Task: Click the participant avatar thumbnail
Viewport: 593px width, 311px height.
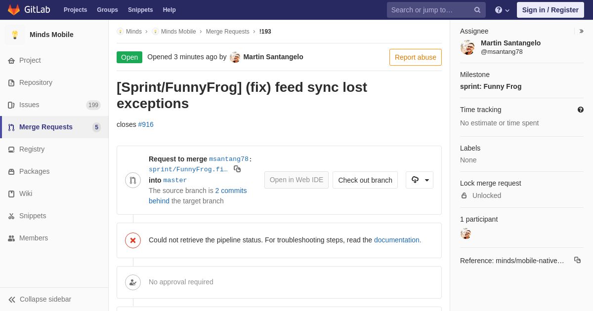Action: click(x=466, y=233)
